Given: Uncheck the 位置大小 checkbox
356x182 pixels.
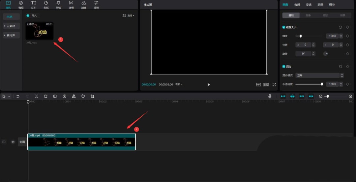Looking at the screenshot, I should point(284,27).
